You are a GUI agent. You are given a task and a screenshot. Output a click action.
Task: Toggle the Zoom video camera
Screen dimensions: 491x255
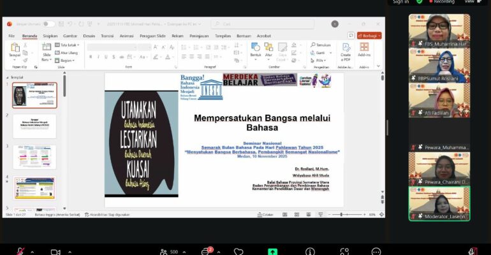[x=55, y=251]
